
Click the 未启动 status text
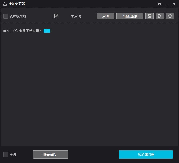pos(76,16)
